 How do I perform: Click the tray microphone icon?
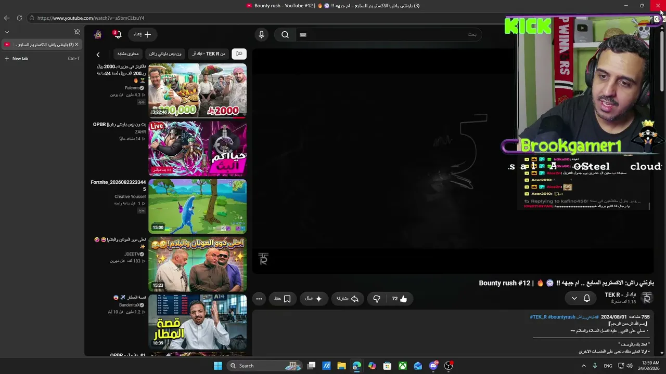click(x=595, y=366)
